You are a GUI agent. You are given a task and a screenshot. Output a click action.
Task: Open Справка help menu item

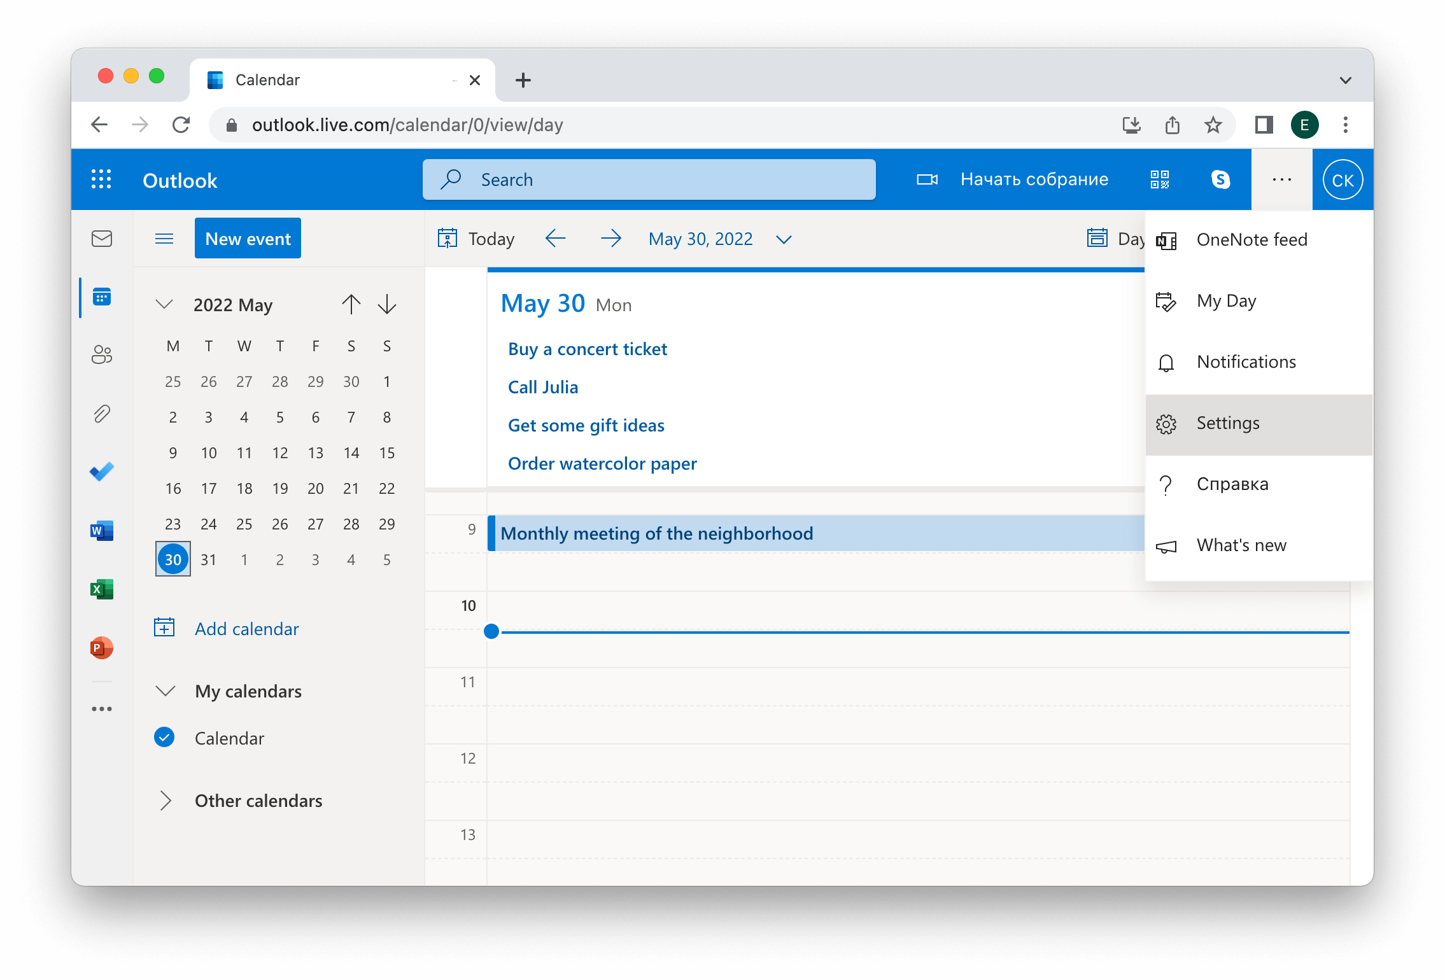click(x=1259, y=484)
